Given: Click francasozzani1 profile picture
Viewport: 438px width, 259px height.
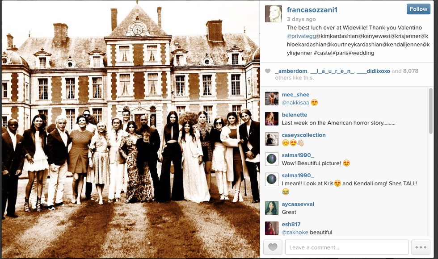Looking at the screenshot, I should point(273,14).
